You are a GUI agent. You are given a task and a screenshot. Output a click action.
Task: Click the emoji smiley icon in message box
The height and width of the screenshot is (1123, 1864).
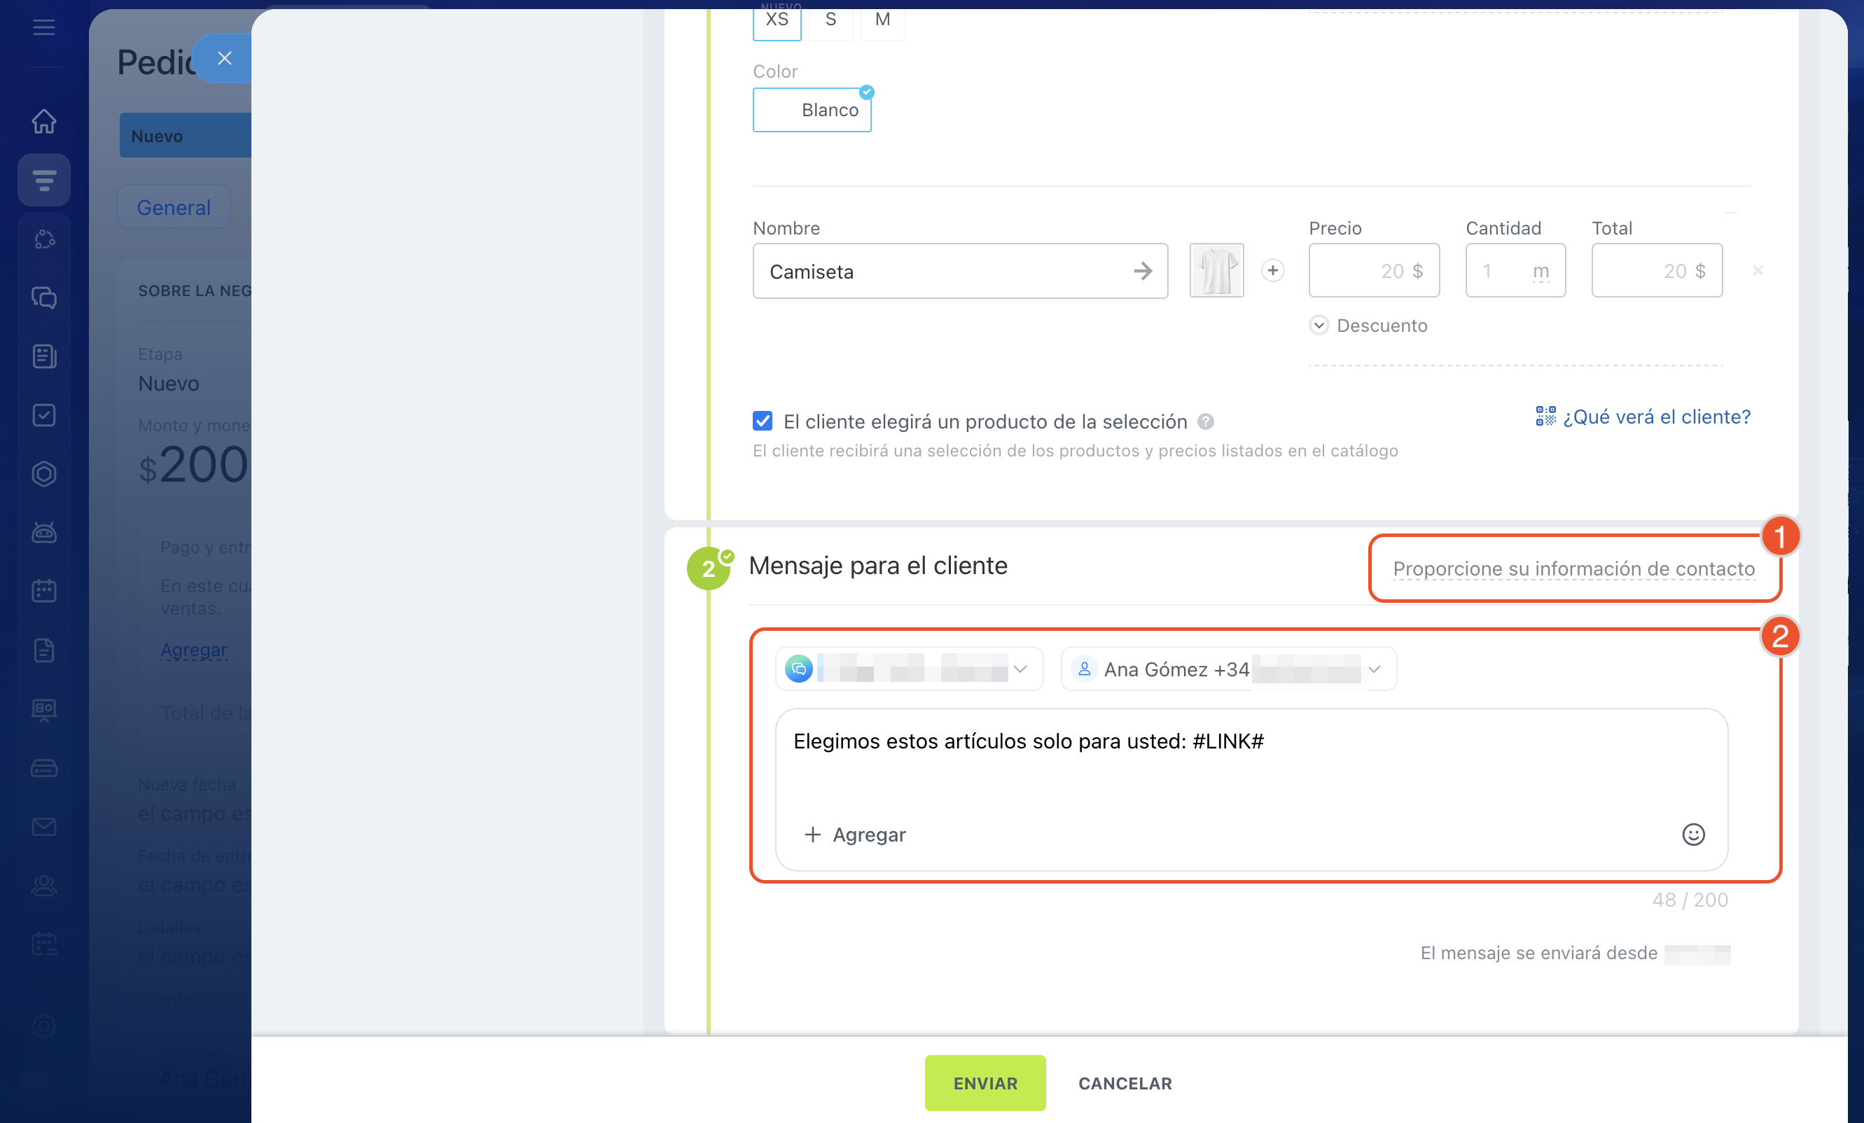[1692, 834]
